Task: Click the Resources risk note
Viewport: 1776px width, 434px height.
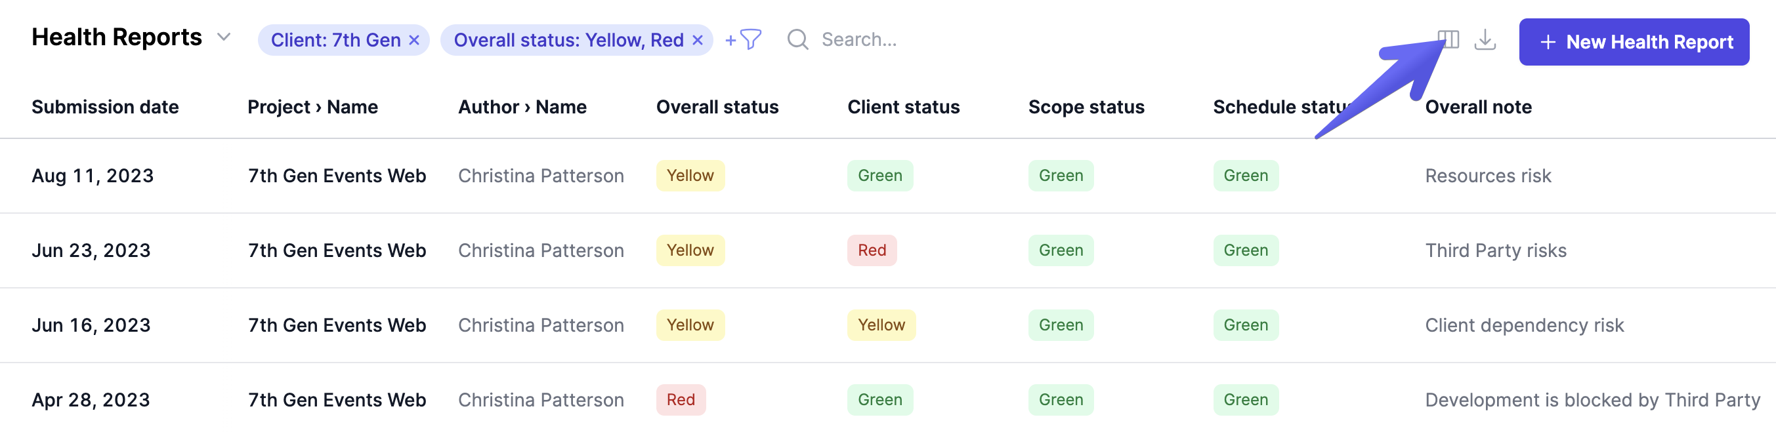Action: (x=1488, y=176)
